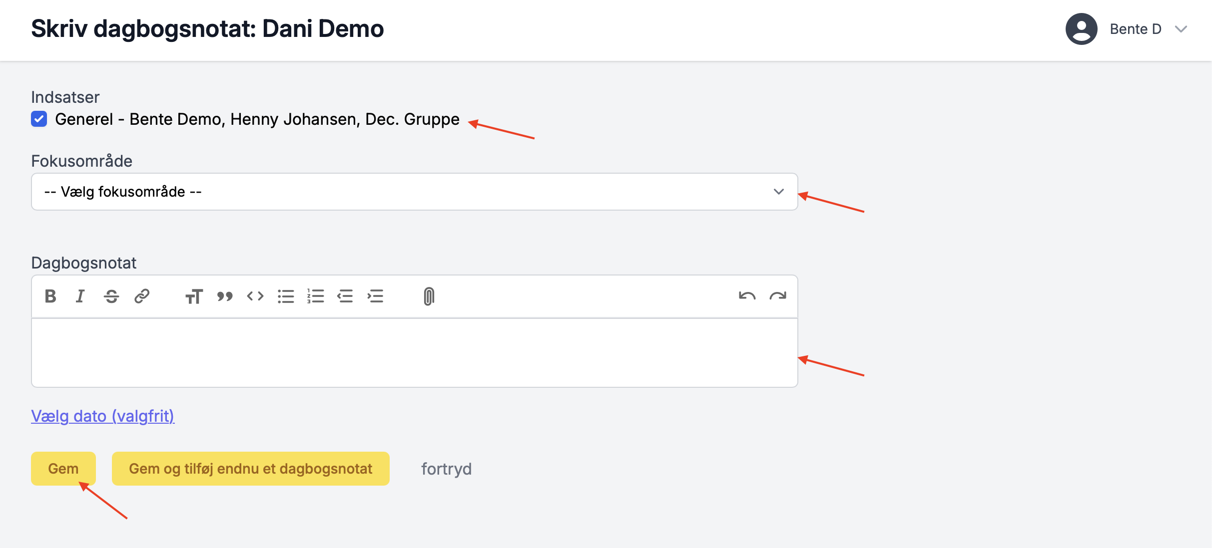This screenshot has height=548, width=1212.
Task: Redo the last edit
Action: (778, 296)
